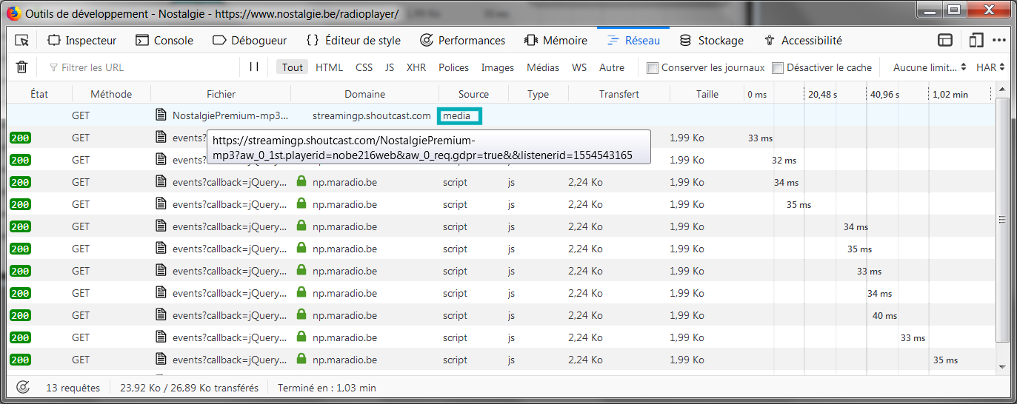Filter requests by CSS
1017x404 pixels.
[x=364, y=67]
